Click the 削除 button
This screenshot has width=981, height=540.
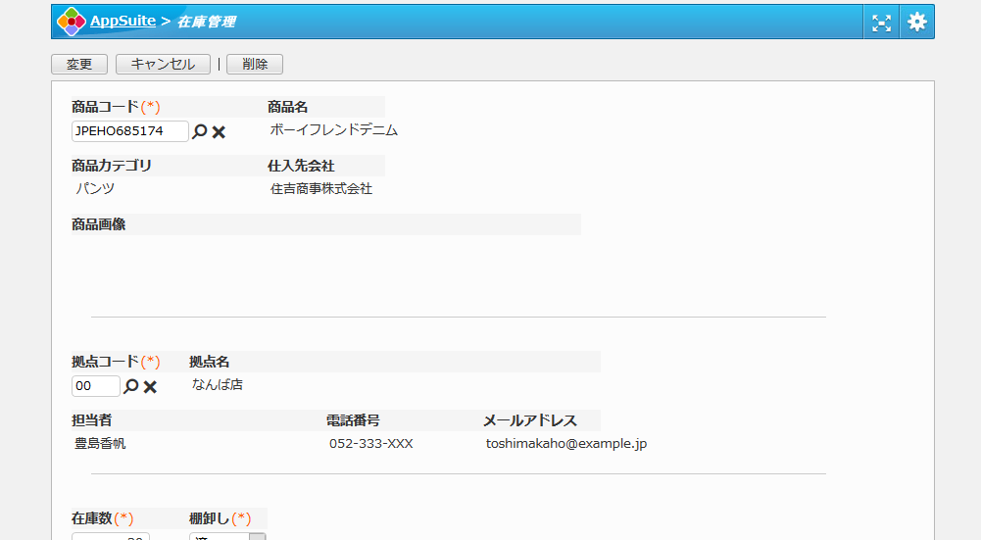tap(255, 64)
